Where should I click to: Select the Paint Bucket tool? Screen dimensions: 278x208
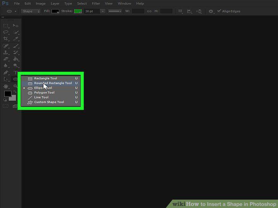pyautogui.click(x=16, y=59)
